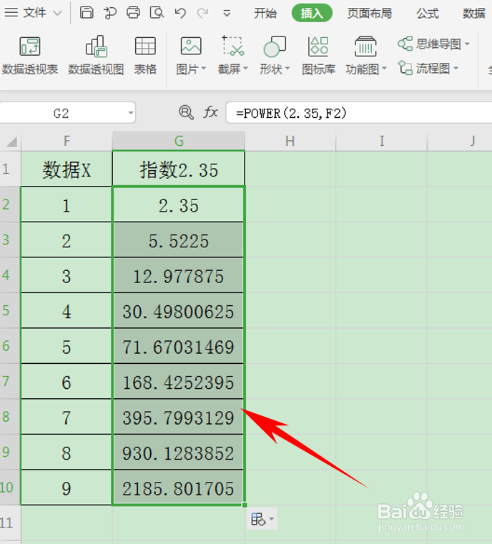The height and width of the screenshot is (544, 492).
Task: Expand the 思维导图 dropdown arrow
Action: tap(467, 44)
